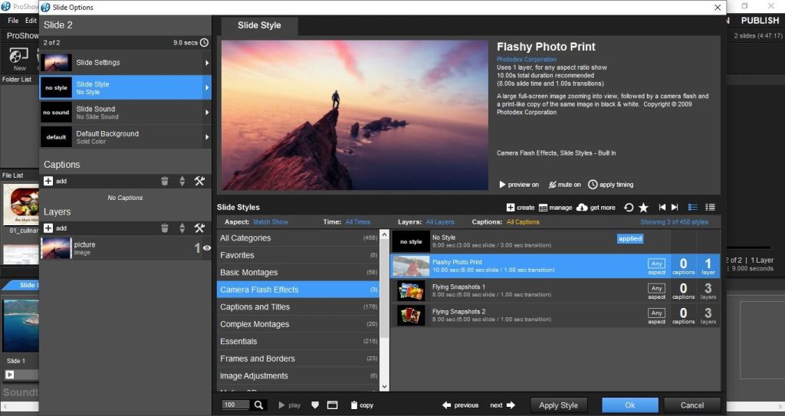
Task: Click the apply timing clock icon
Action: coord(593,185)
